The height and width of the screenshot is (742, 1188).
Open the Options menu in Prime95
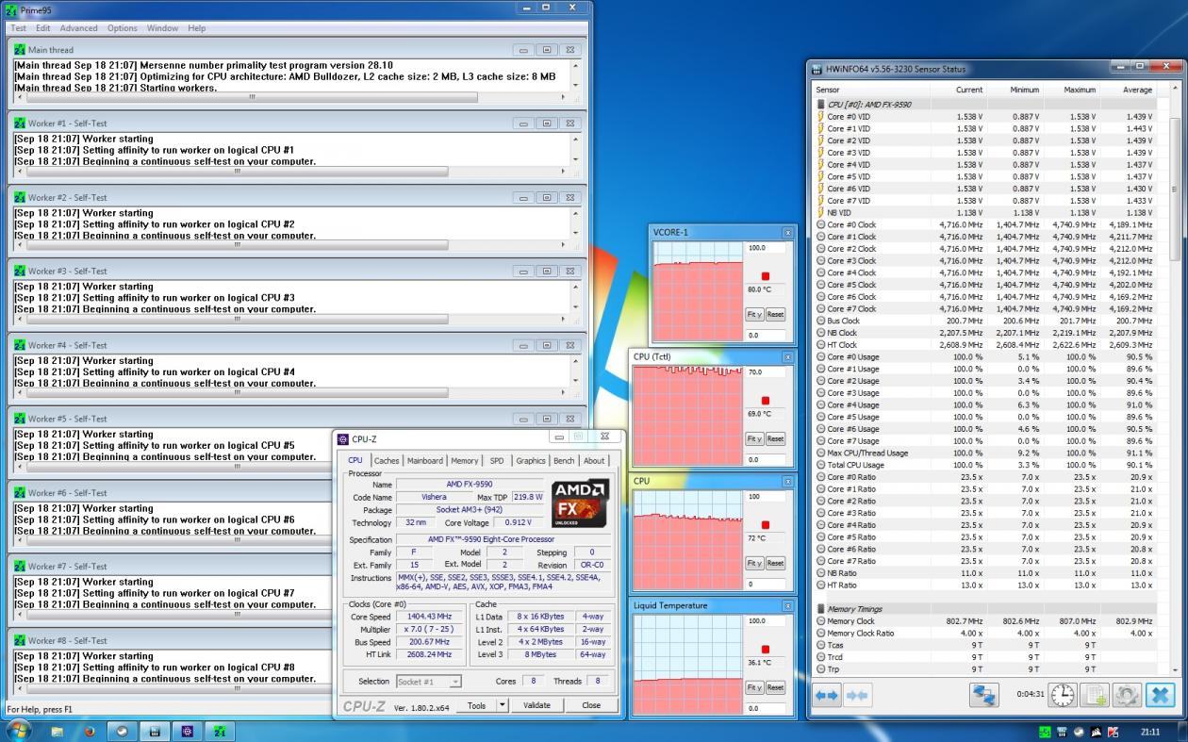tap(123, 28)
